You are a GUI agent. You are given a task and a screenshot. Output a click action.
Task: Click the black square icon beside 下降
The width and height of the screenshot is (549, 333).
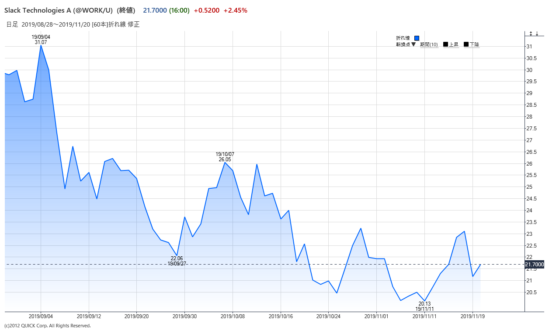click(x=466, y=44)
